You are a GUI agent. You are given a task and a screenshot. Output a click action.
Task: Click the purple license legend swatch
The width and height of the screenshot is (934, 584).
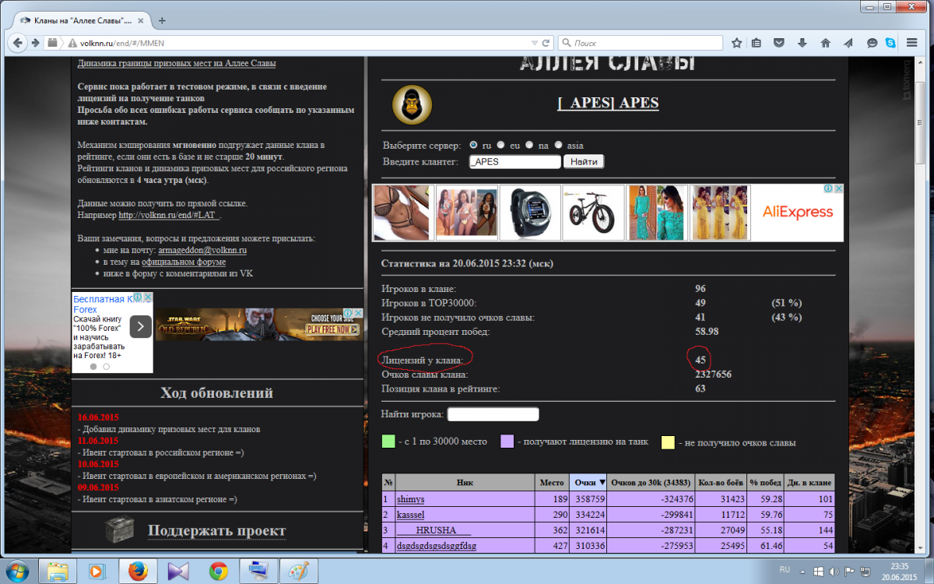(507, 442)
